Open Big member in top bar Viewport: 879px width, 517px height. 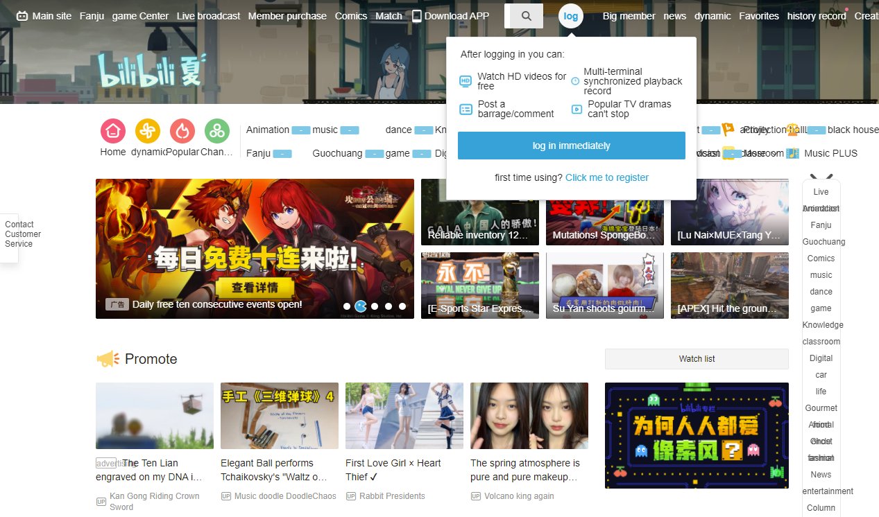point(629,16)
